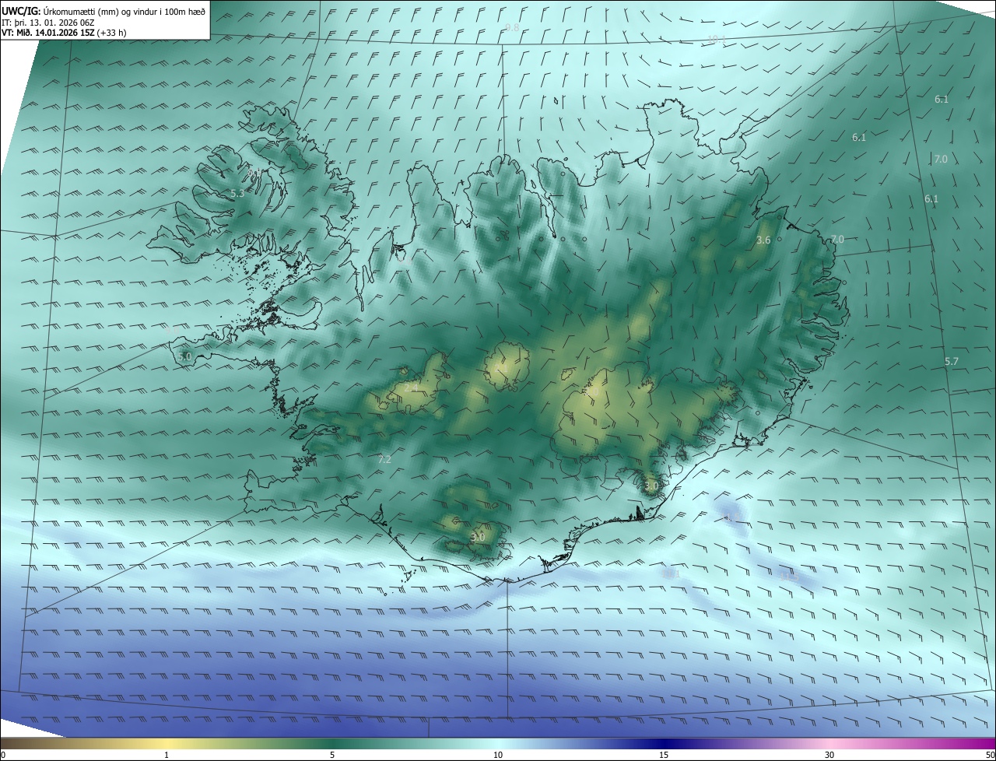Click the "5" tick on the colour scale
The image size is (996, 761).
[332, 755]
